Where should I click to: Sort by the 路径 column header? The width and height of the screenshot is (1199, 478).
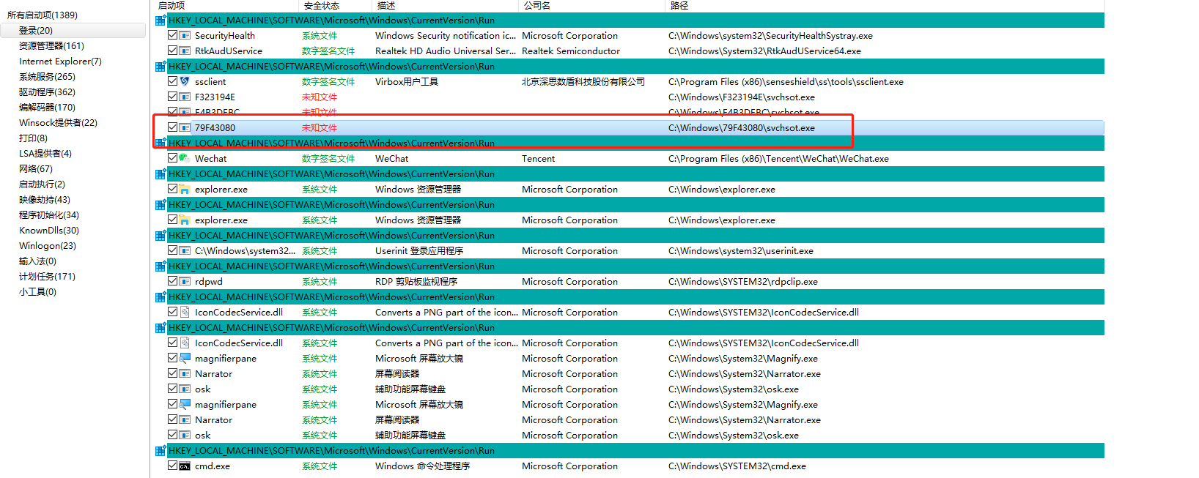[679, 5]
